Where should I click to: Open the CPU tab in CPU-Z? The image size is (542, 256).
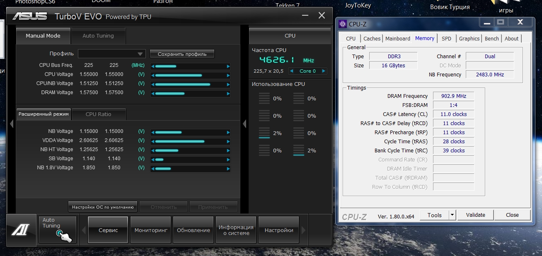[351, 38]
